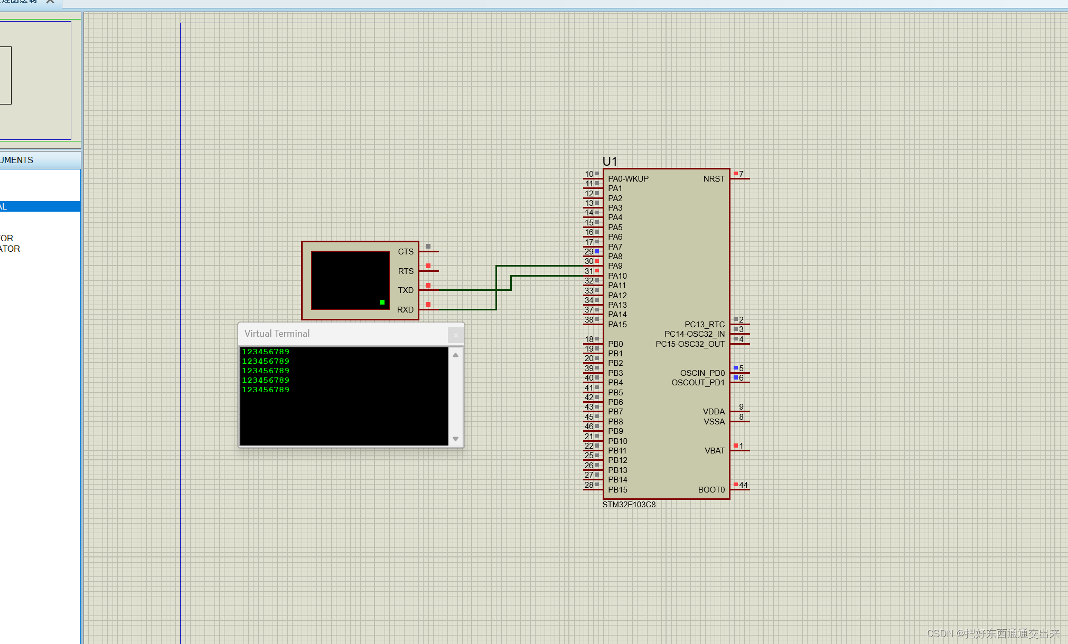
Task: Select the STM32F103C8 component U1
Action: (666, 333)
